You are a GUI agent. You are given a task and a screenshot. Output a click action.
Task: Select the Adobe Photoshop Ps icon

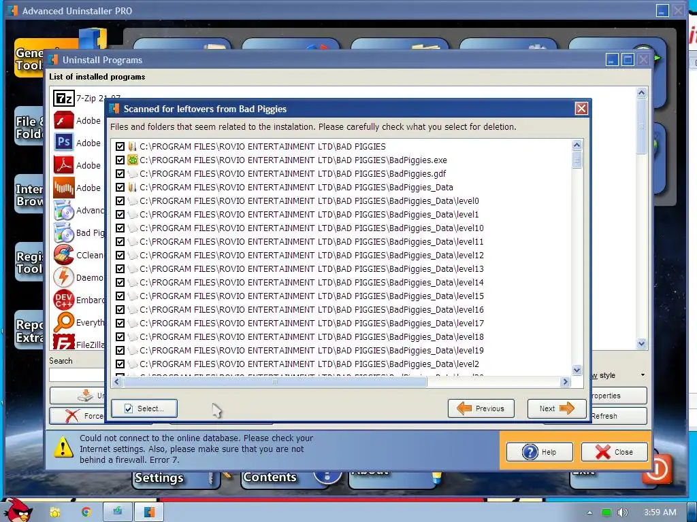[x=63, y=143]
